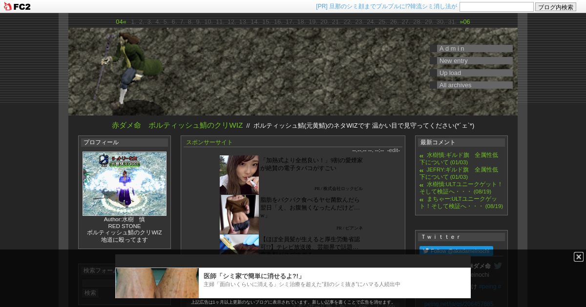Click calendar day 31 in header
Viewport: 586px width, 307px height.
coord(452,22)
